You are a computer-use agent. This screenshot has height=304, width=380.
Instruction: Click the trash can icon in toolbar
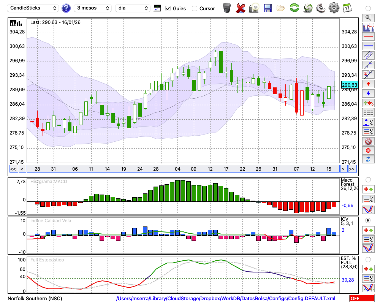[x=227, y=8]
